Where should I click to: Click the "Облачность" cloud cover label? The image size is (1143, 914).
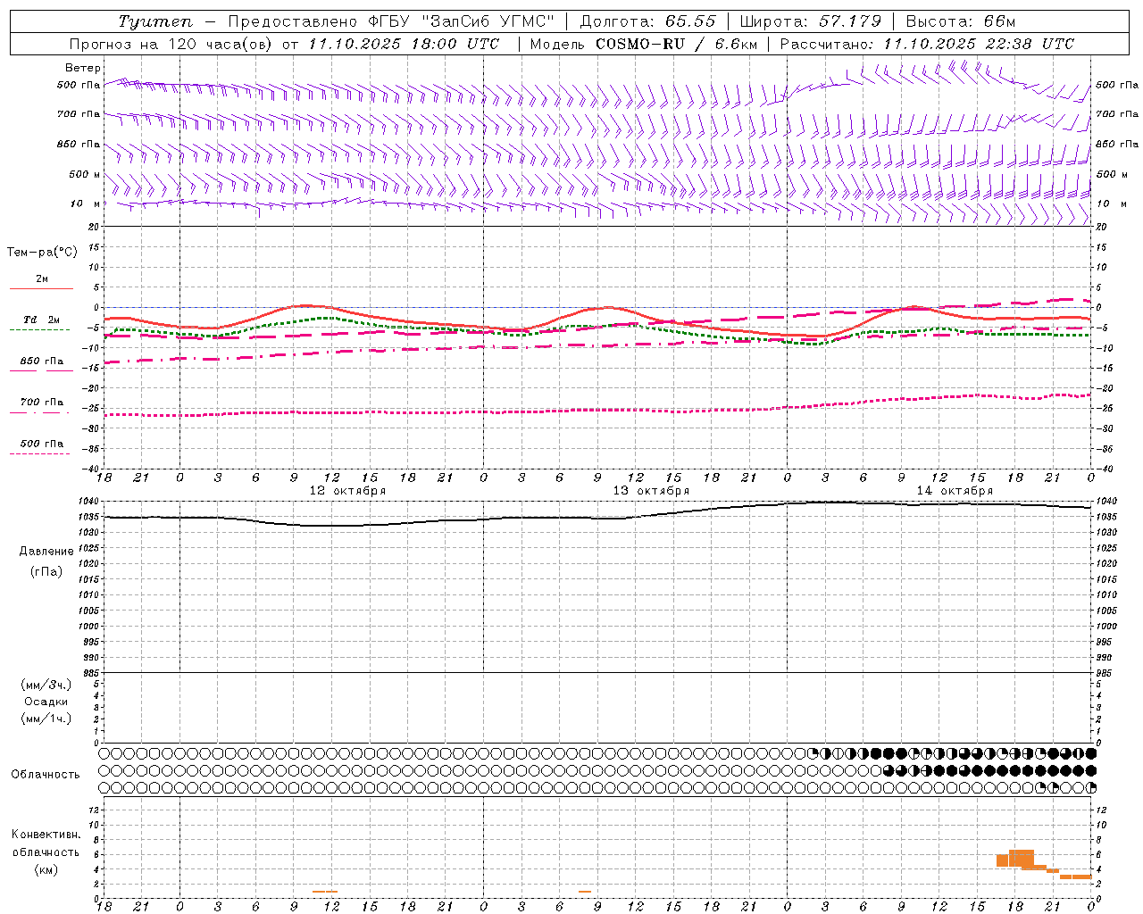[x=46, y=774]
